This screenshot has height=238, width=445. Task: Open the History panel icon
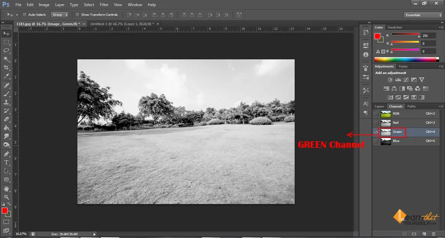[x=366, y=32]
